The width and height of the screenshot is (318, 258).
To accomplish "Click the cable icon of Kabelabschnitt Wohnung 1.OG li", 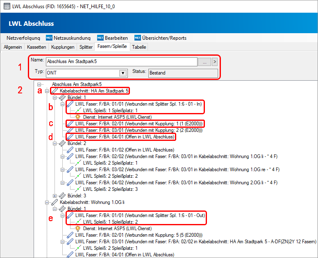I will [55, 202].
